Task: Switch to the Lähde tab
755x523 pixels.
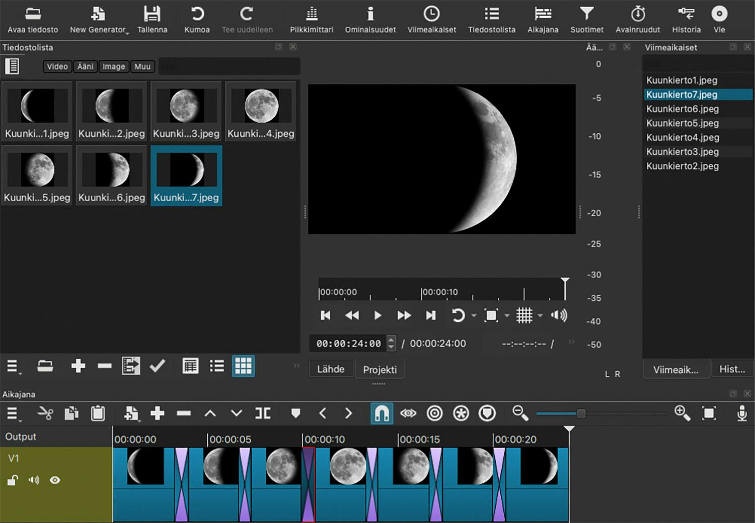Action: (331, 369)
